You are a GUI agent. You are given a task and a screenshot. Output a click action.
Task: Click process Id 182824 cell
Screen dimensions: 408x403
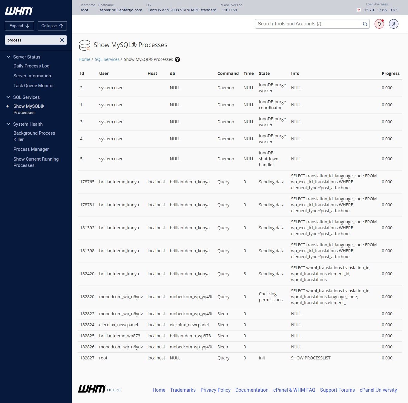pyautogui.click(x=87, y=325)
